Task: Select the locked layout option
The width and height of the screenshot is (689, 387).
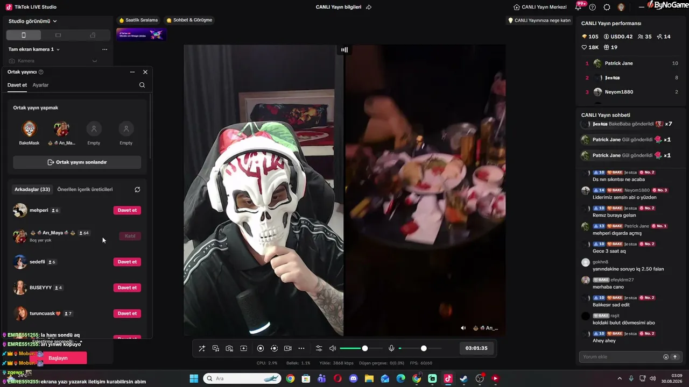Action: (x=93, y=35)
